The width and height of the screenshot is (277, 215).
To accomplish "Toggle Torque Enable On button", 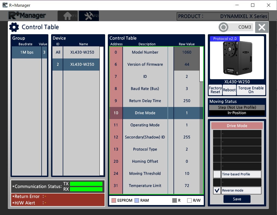I will [x=251, y=90].
